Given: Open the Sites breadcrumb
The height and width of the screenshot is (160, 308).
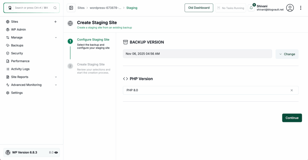Looking at the screenshot, I should click(x=81, y=8).
